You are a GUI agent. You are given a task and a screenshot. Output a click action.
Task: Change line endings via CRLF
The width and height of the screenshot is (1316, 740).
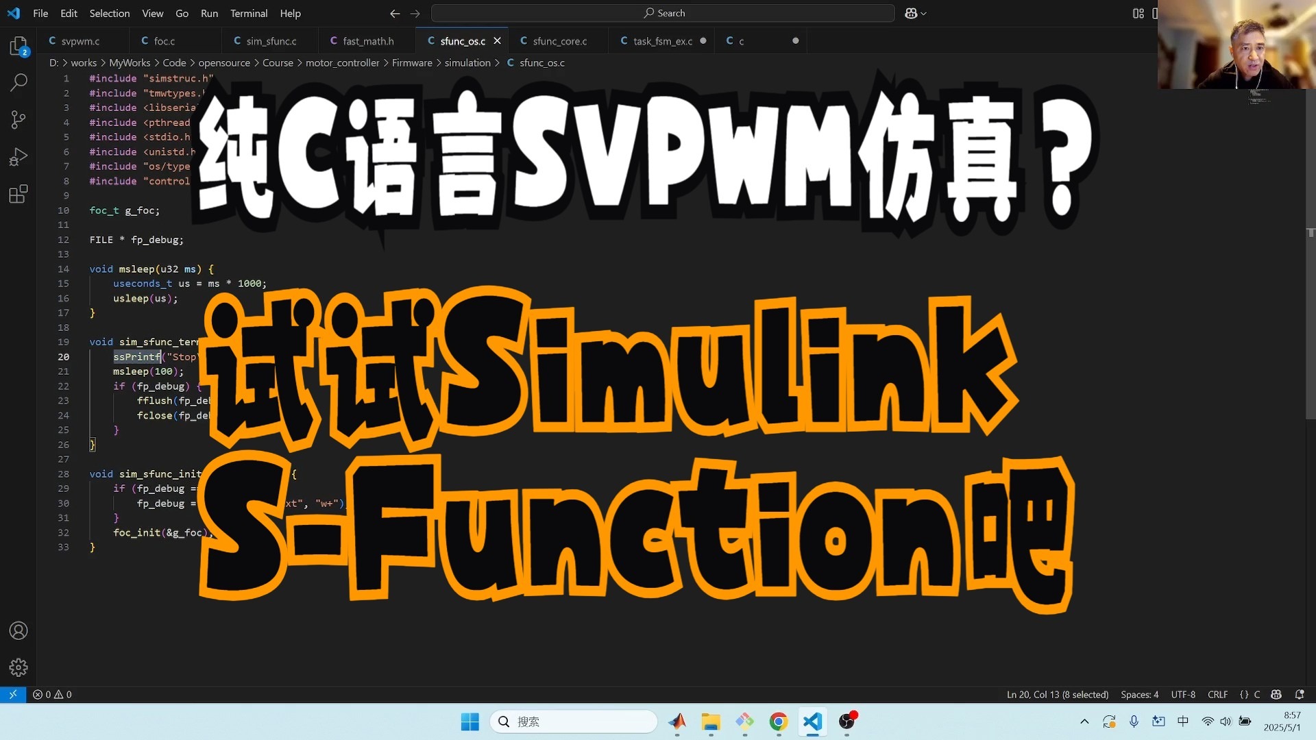[1217, 694]
